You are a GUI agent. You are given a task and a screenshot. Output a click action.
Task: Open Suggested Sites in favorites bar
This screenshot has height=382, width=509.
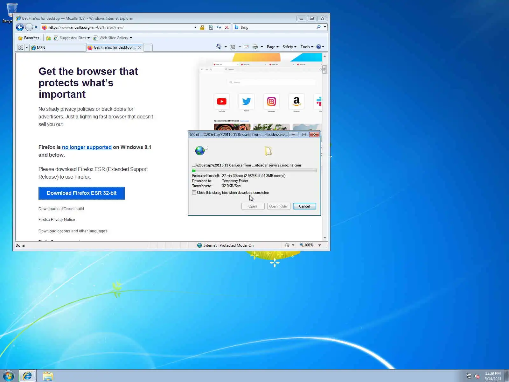tap(72, 38)
